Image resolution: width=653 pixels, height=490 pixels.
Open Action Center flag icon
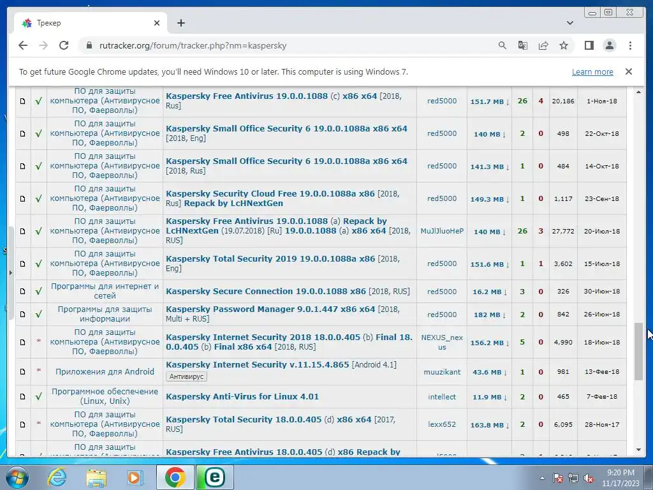[558, 479]
